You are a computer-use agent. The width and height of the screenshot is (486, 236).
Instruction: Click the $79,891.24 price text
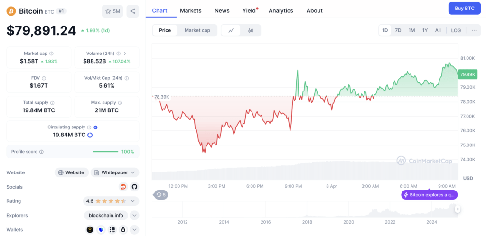41,31
